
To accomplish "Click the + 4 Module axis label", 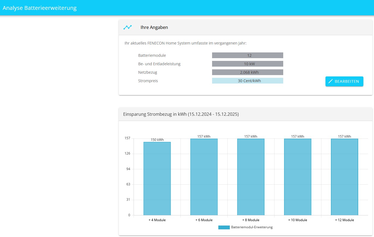I will pyautogui.click(x=157, y=220).
